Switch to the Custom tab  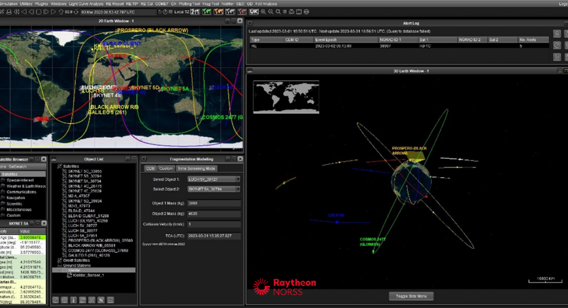coord(166,168)
